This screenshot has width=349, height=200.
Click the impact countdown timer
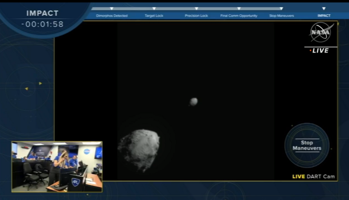click(x=42, y=24)
